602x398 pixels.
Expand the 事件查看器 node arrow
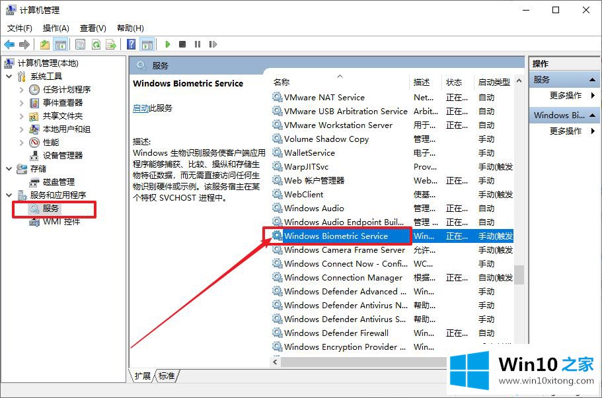coord(22,103)
